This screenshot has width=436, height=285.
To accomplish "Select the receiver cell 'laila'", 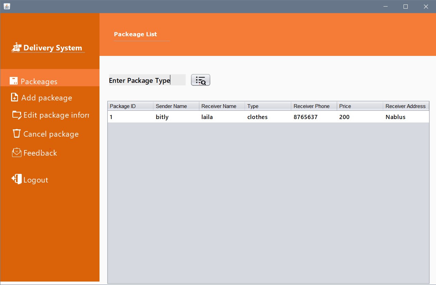I will (222, 117).
